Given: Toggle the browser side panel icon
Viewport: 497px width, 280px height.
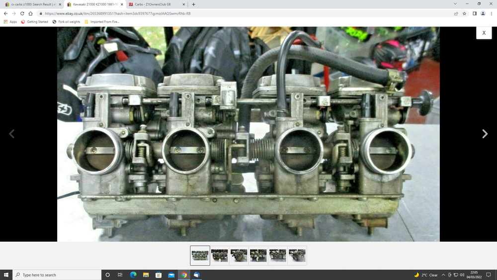Looking at the screenshot, I should tap(474, 13).
